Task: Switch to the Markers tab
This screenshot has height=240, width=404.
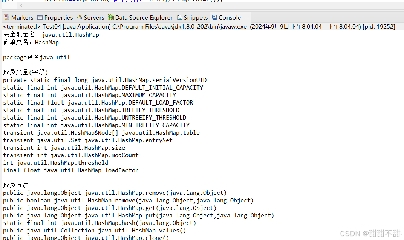Action: pos(18,17)
